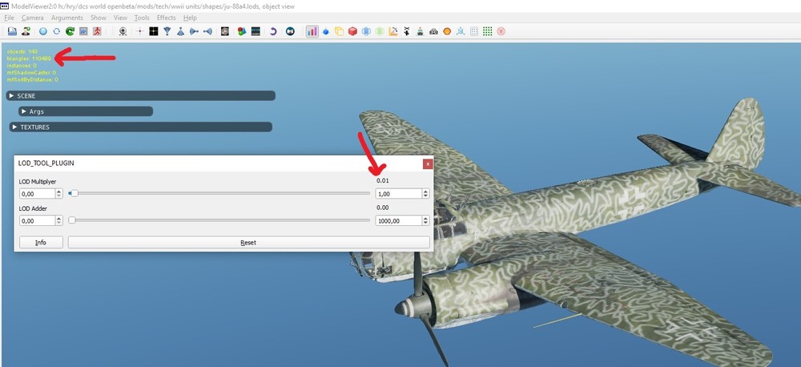Viewport: 801px width, 367px height.
Task: Expand the Args panel
Action: point(86,111)
